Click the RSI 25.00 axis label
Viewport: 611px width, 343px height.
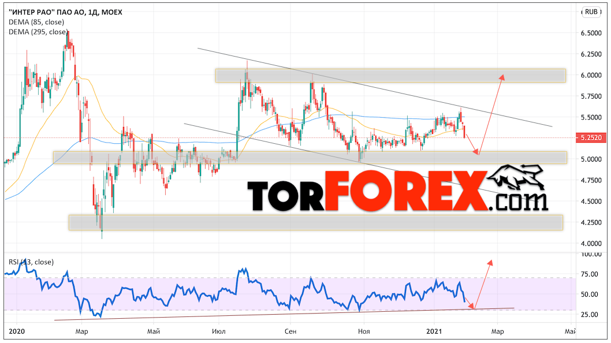[x=589, y=315]
